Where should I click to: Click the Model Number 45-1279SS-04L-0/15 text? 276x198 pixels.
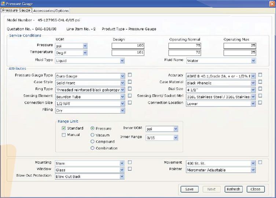[43, 20]
